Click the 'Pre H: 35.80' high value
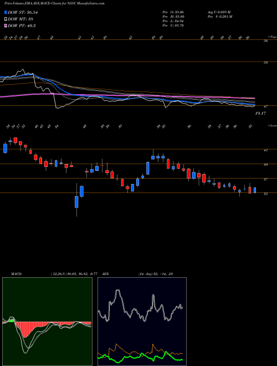 point(173,17)
